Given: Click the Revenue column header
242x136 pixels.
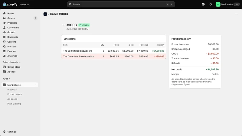Looking at the screenshot, I should [x=144, y=45].
